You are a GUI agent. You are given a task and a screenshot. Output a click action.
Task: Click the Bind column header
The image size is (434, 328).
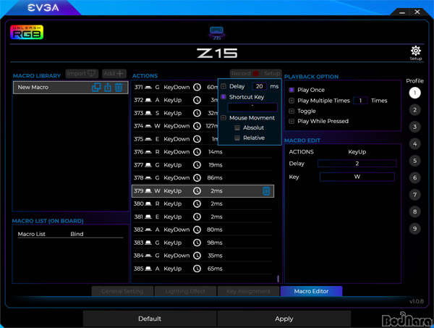click(x=77, y=234)
